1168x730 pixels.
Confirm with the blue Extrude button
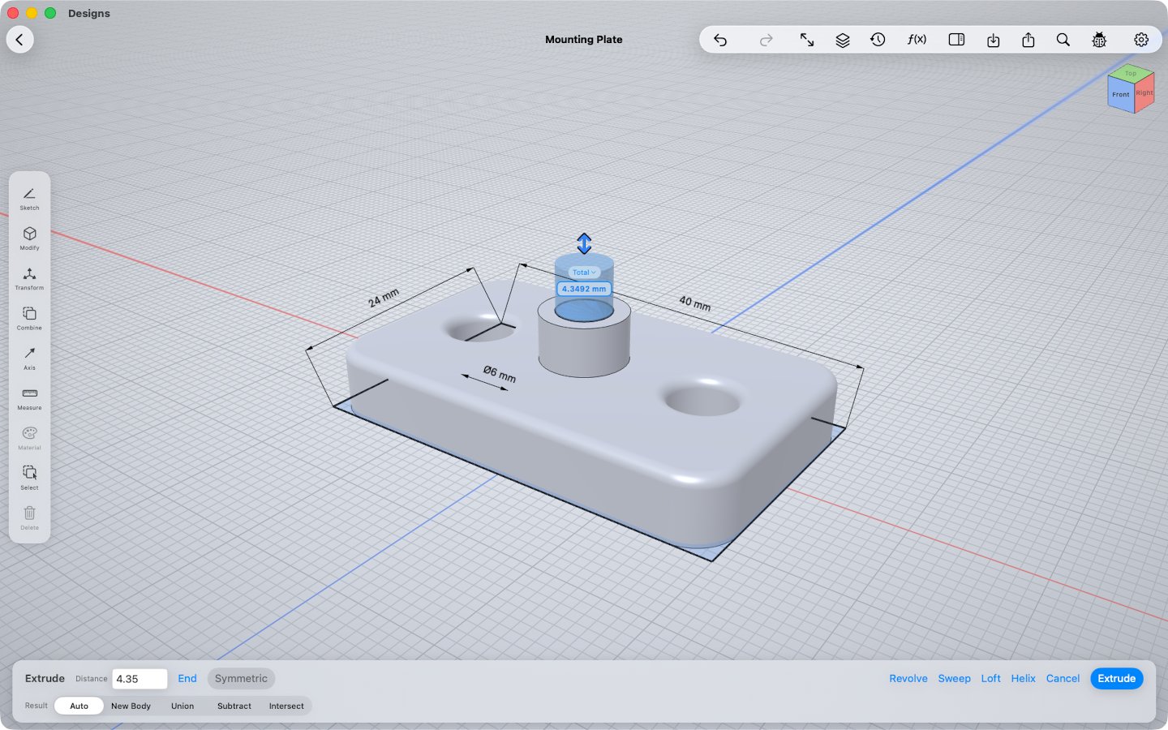coord(1117,679)
